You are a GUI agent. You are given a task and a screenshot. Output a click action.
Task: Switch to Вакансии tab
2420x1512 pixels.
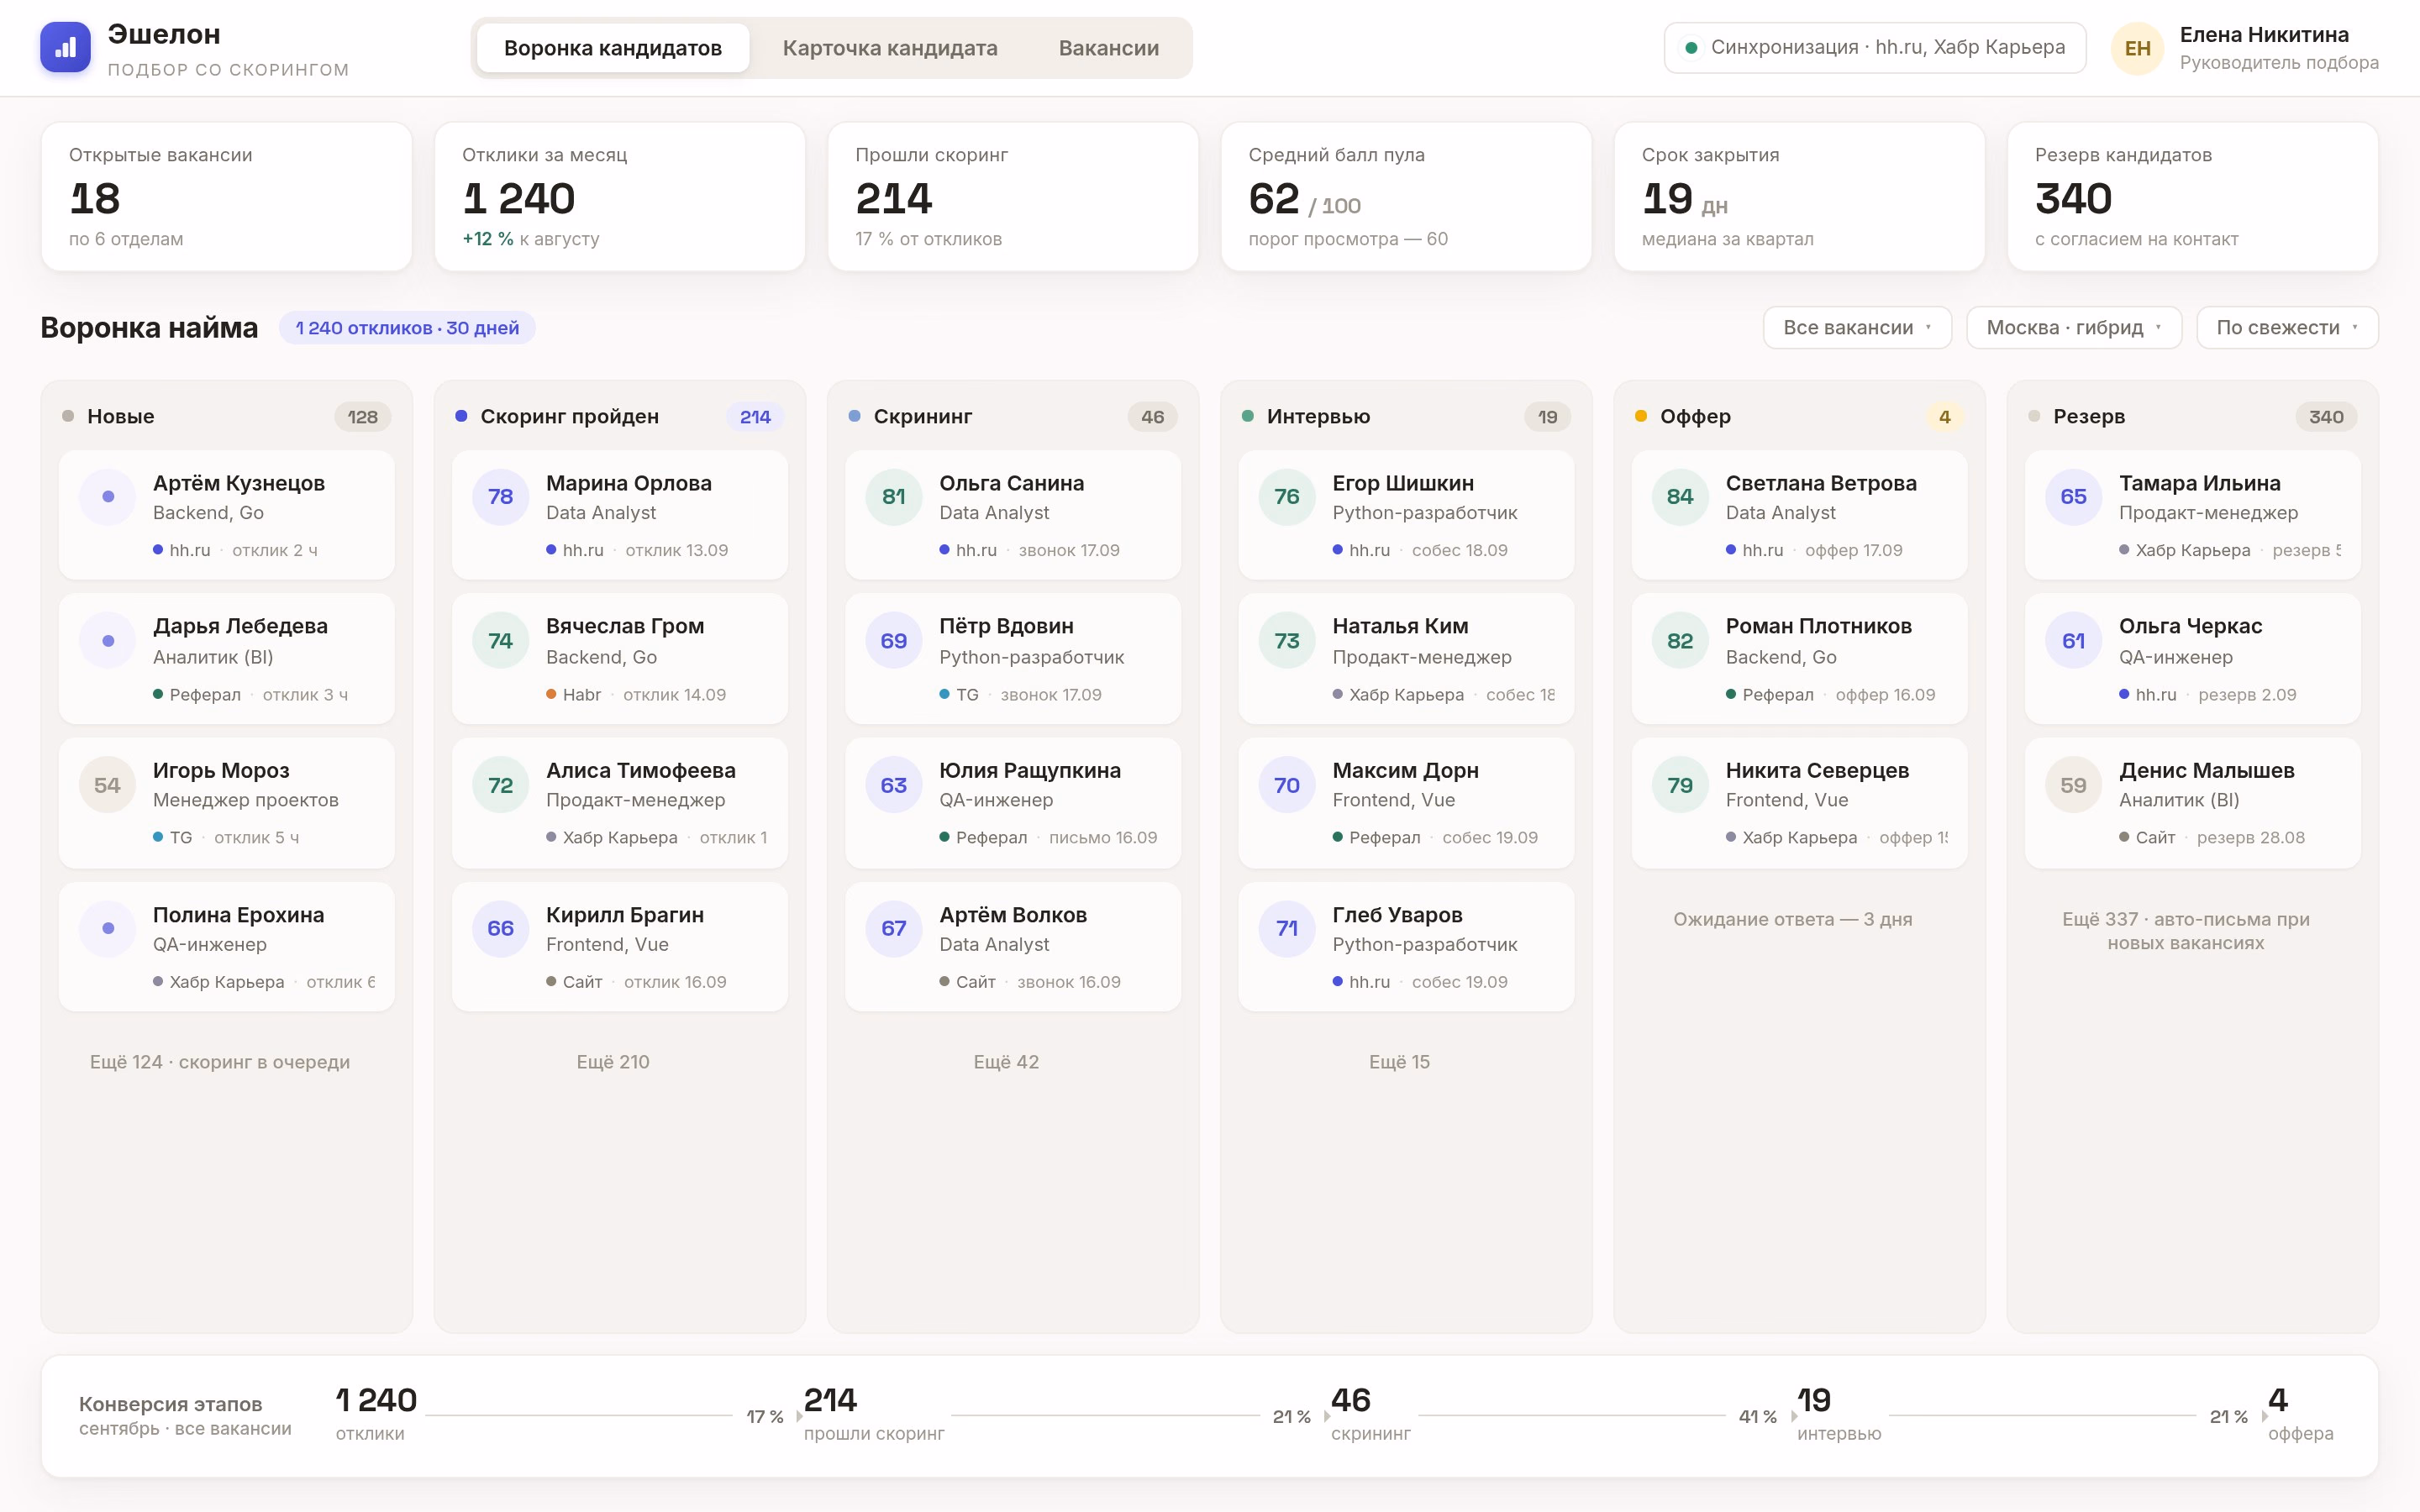[x=1108, y=48]
